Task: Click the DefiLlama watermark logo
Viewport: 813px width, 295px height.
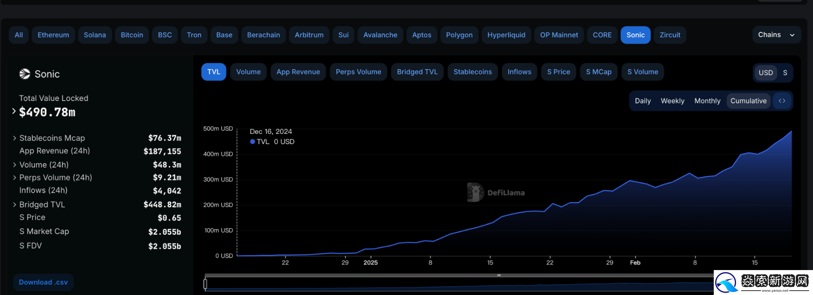Action: click(x=475, y=192)
